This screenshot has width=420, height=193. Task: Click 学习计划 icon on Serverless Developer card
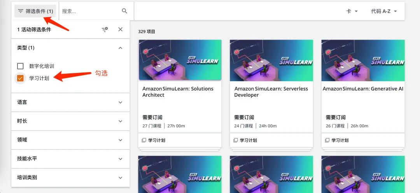(235, 140)
